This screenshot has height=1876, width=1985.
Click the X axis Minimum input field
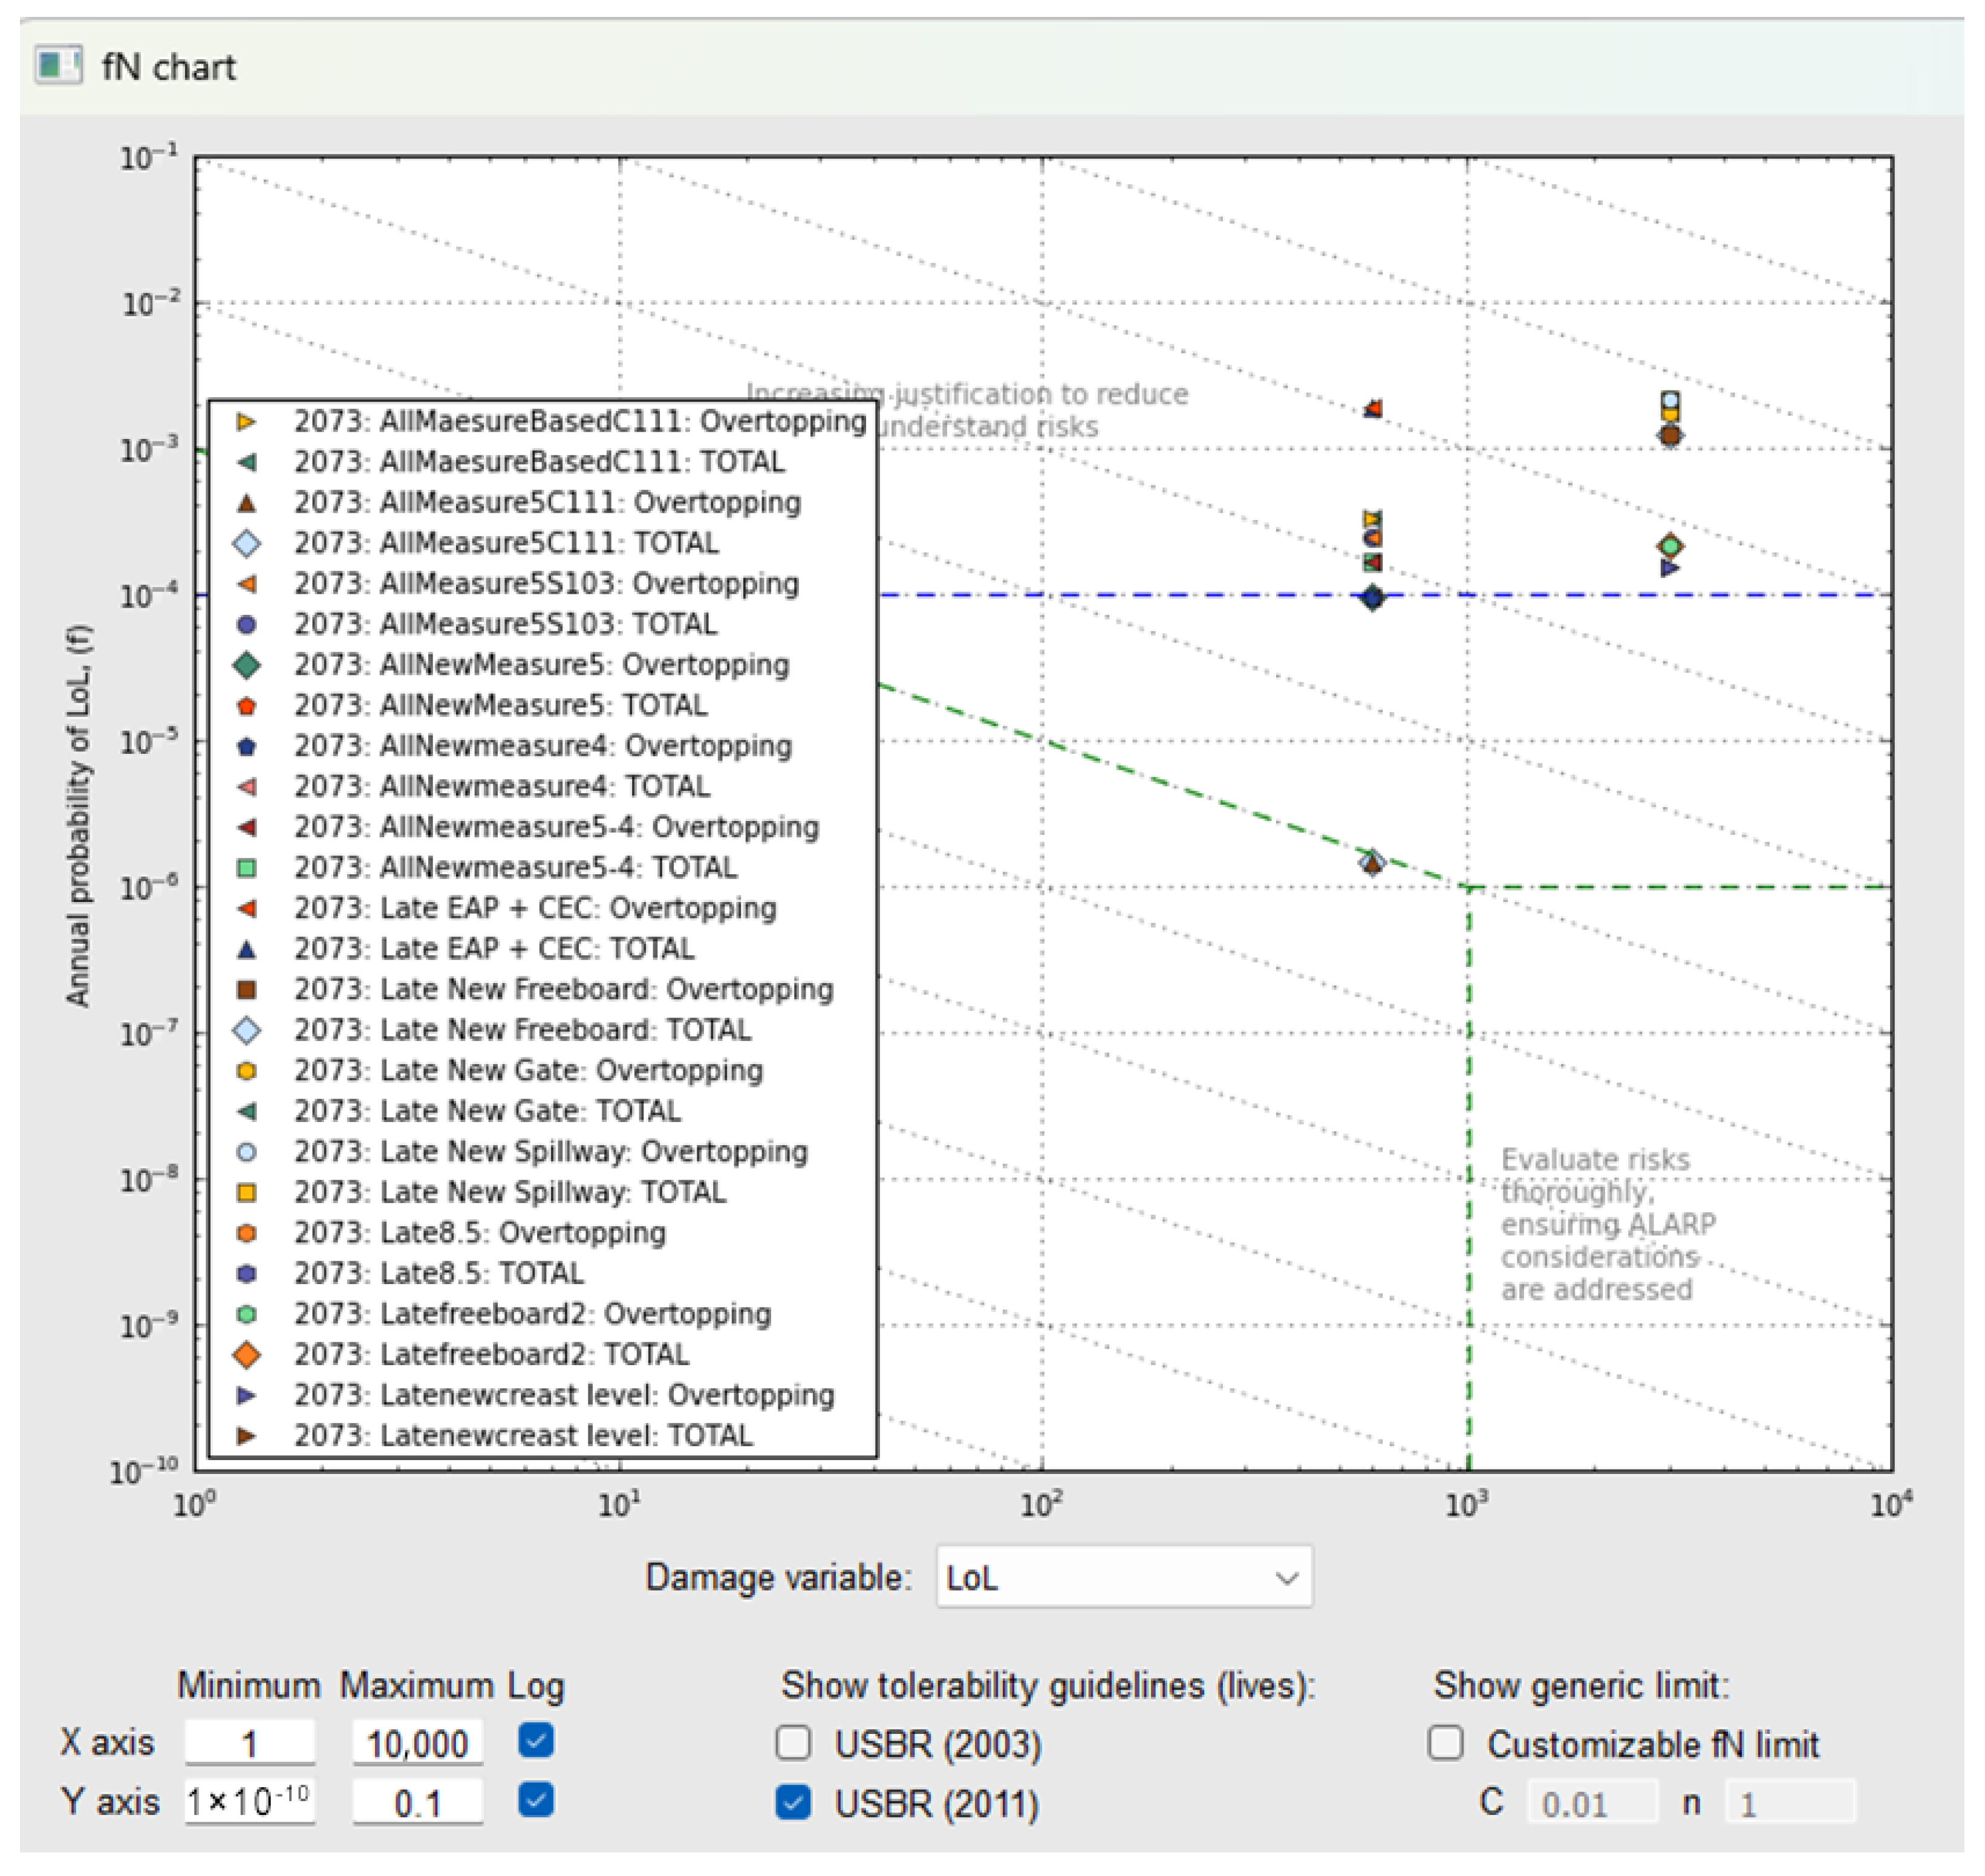pyautogui.click(x=249, y=1743)
